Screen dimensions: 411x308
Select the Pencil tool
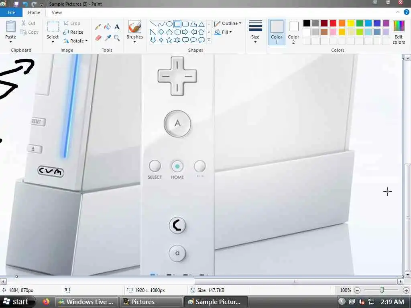pos(98,27)
